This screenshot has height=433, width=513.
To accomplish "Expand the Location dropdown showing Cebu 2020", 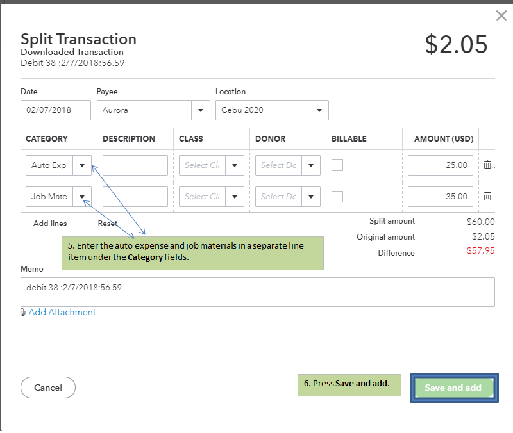I will 319,110.
